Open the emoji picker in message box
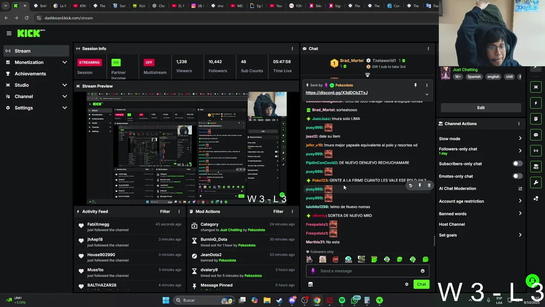This screenshot has width=545, height=307. point(422,271)
